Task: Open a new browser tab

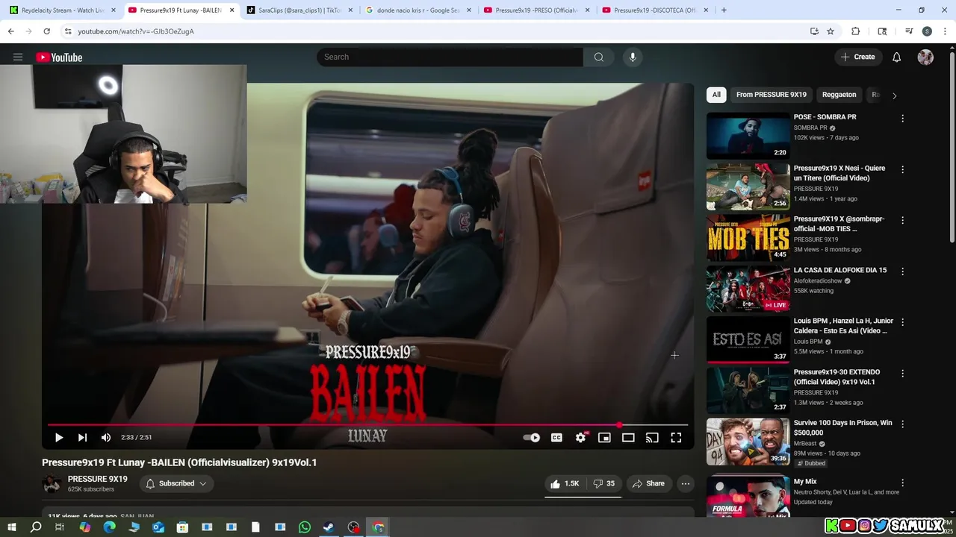Action: 724,10
